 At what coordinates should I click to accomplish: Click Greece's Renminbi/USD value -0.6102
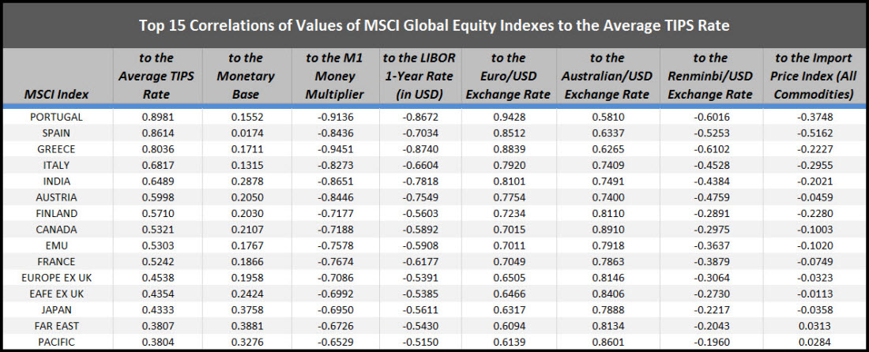(x=711, y=149)
